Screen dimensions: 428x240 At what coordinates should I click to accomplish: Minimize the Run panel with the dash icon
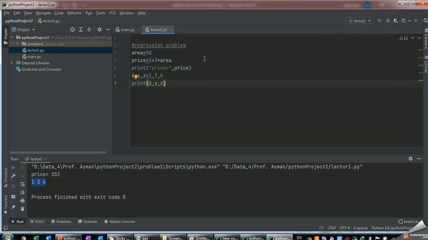pos(419,159)
